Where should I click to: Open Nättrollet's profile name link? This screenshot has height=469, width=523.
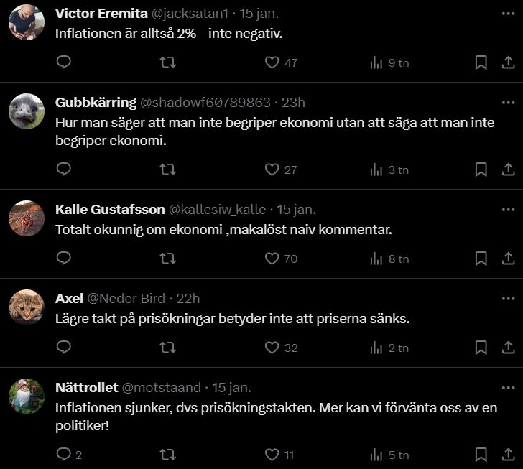(86, 388)
